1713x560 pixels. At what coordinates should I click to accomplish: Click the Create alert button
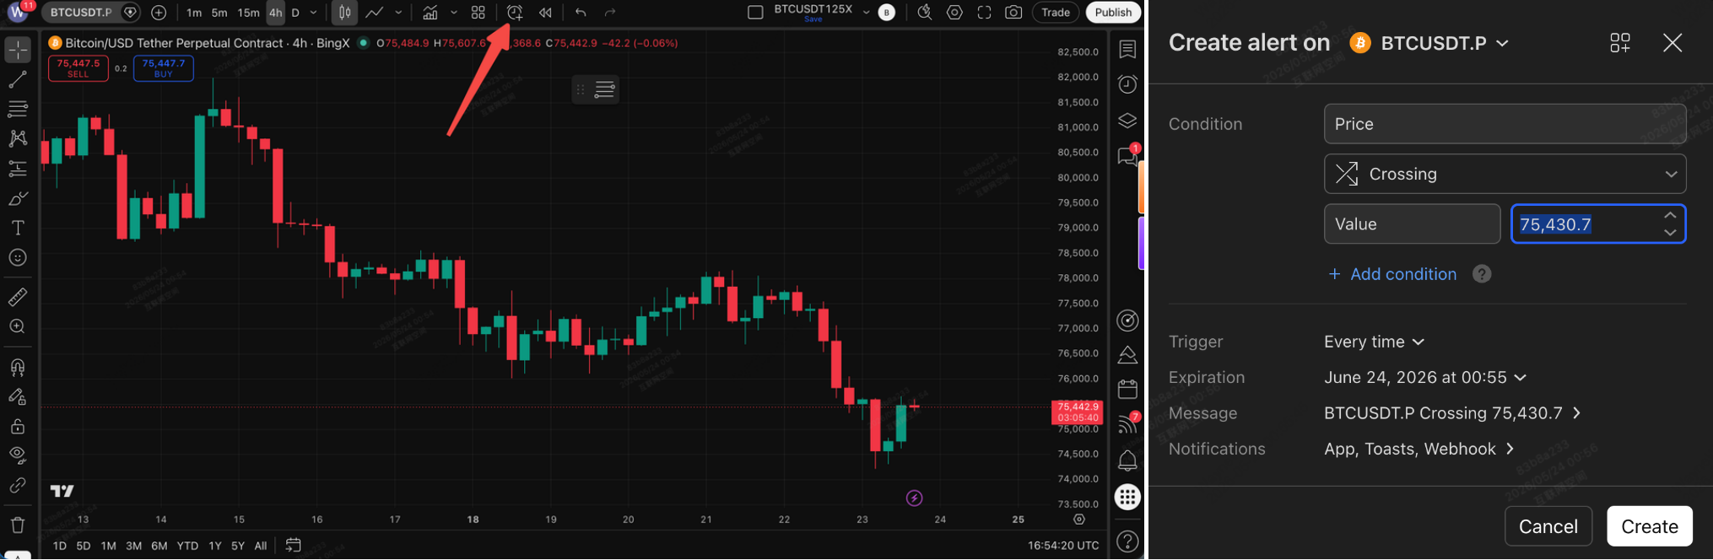click(x=1649, y=526)
